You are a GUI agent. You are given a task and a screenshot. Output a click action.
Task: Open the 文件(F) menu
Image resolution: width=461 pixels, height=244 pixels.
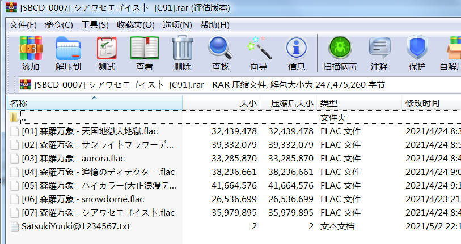23,25
